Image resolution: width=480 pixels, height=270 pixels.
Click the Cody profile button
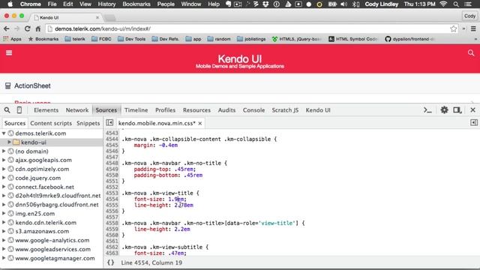tap(469, 16)
